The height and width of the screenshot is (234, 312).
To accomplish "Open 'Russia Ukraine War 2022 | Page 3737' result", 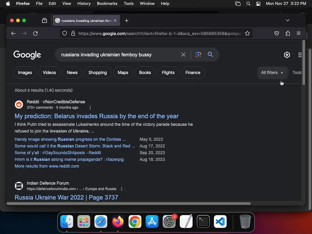I will click(66, 197).
